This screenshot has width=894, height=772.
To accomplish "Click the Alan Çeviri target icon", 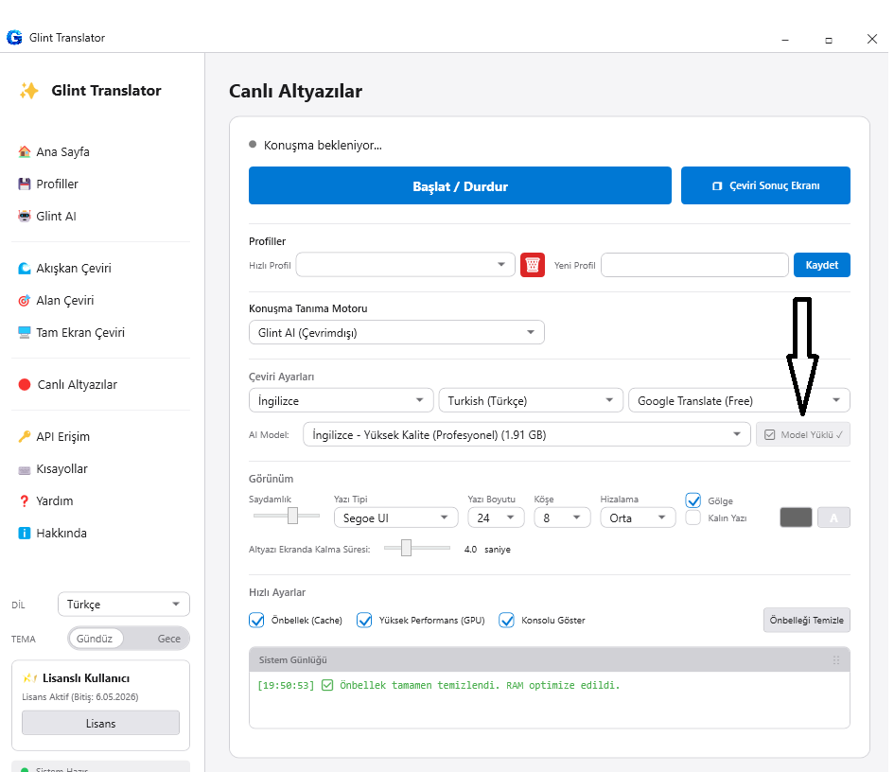I will pos(25,301).
